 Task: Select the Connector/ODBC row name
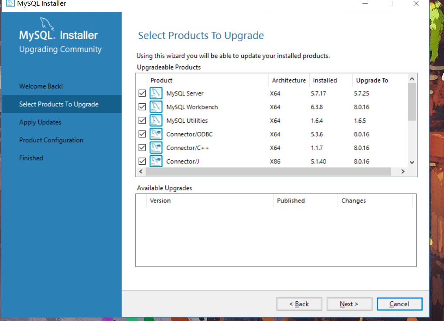(x=189, y=134)
